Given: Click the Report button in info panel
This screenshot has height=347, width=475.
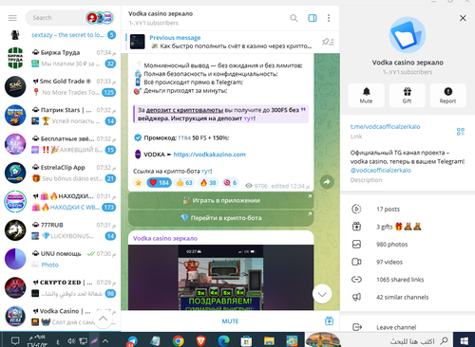Looking at the screenshot, I should pos(447,95).
